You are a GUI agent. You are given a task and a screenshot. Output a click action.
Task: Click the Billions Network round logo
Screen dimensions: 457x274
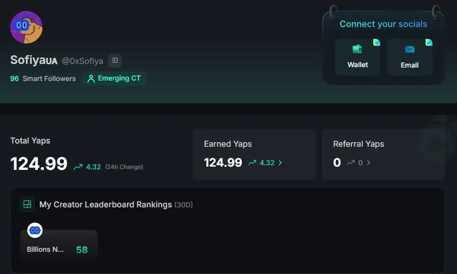[x=35, y=230]
